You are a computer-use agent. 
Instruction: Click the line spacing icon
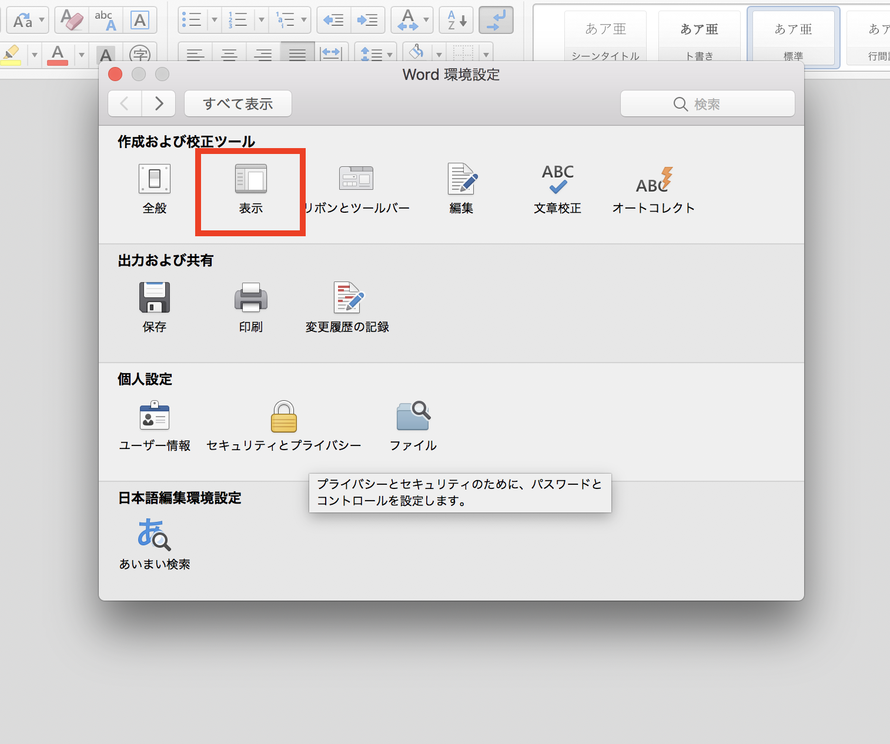tap(370, 54)
